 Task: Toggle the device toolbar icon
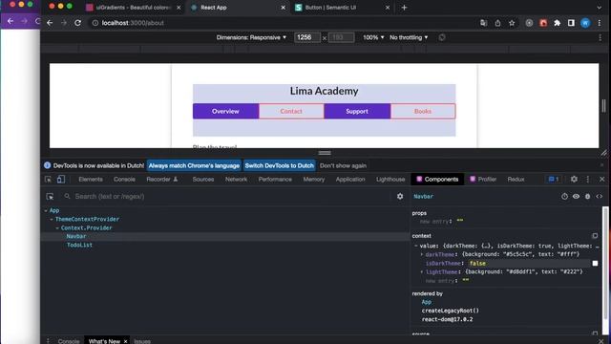[61, 180]
